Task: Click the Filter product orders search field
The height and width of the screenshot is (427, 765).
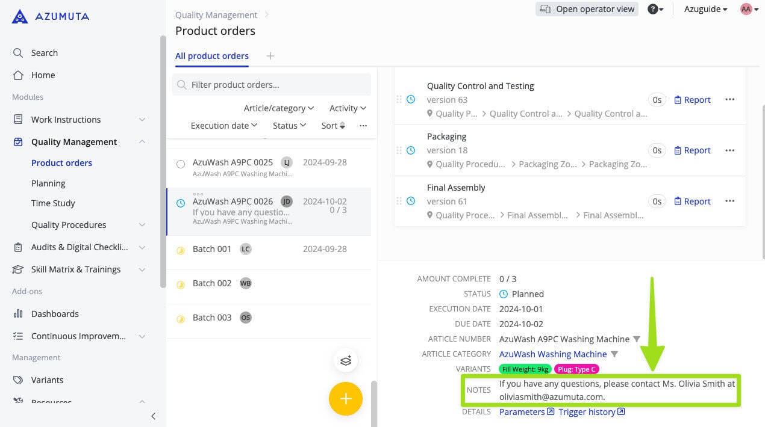Action: point(271,84)
